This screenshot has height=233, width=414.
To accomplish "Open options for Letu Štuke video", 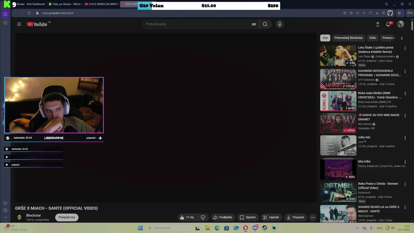I will (x=405, y=48).
